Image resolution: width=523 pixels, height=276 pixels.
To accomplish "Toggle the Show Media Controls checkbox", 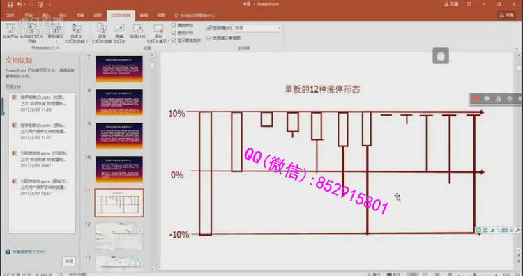I will click(174, 40).
